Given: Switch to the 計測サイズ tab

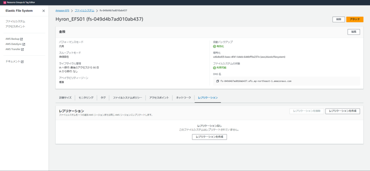Looking at the screenshot, I should 65,98.
